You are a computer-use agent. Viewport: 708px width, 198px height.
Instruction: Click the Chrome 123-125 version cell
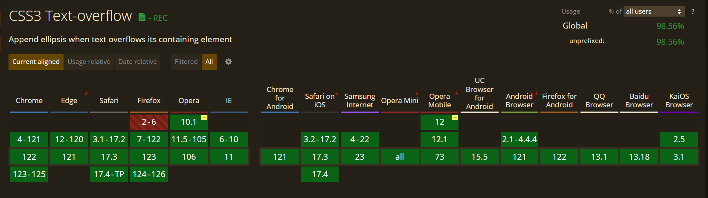click(x=29, y=174)
